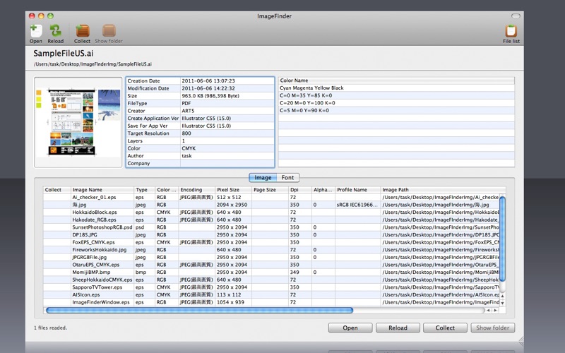Screen dimensions: 565x353
Task: Click the document preview thumbnail
Action: click(78, 122)
